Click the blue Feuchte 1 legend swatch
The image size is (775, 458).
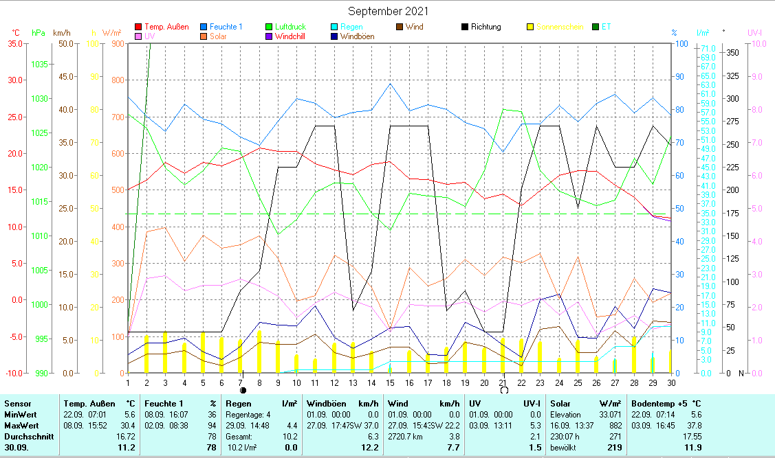(x=204, y=27)
